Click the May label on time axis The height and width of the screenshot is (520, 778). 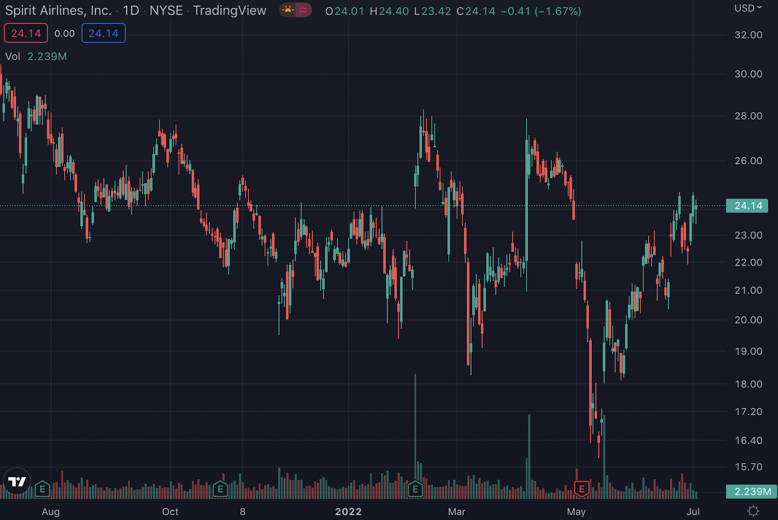576,512
